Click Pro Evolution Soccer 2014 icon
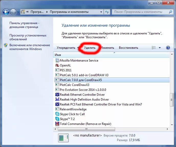The image size is (176, 147). coord(57,90)
